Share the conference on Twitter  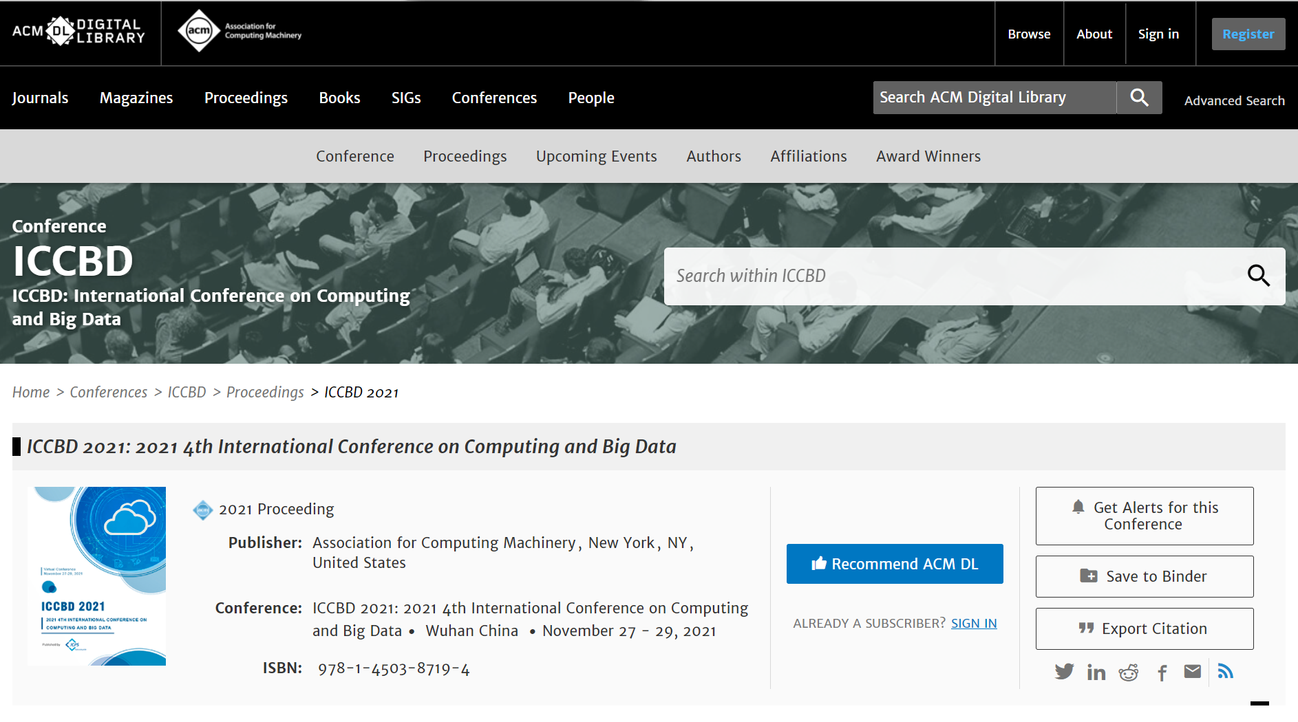[x=1064, y=672]
